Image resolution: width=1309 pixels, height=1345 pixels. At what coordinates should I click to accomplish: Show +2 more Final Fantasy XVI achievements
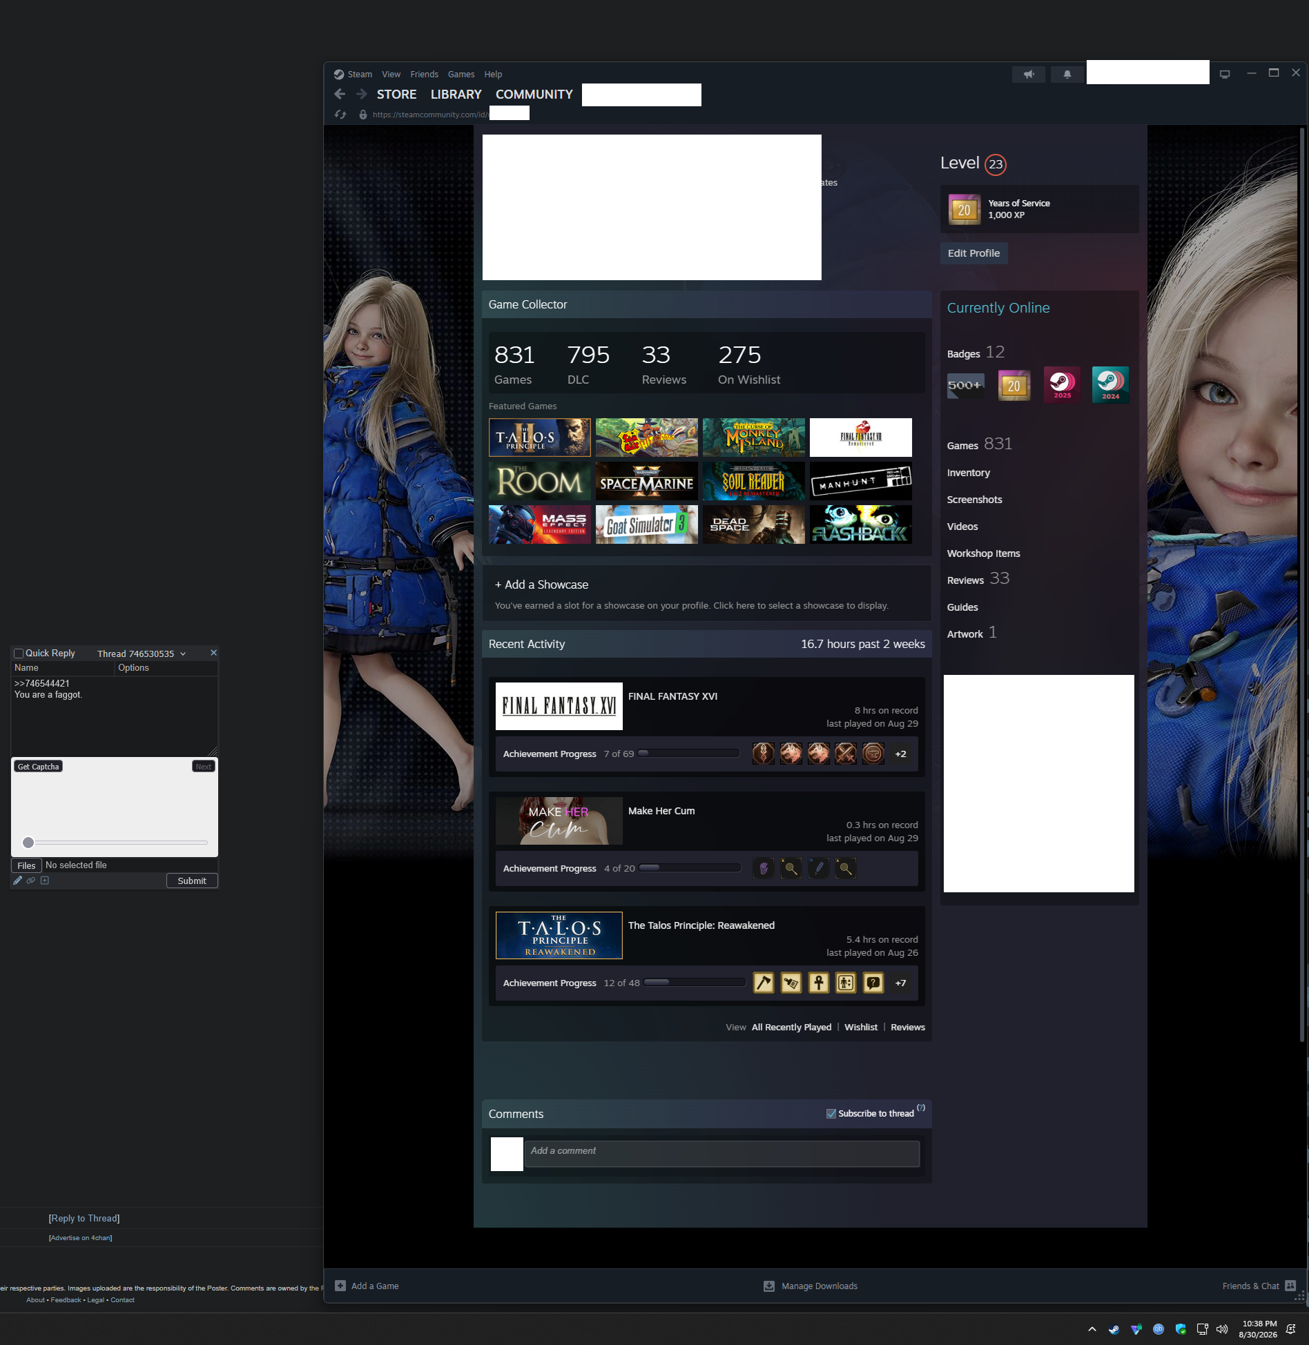click(900, 754)
